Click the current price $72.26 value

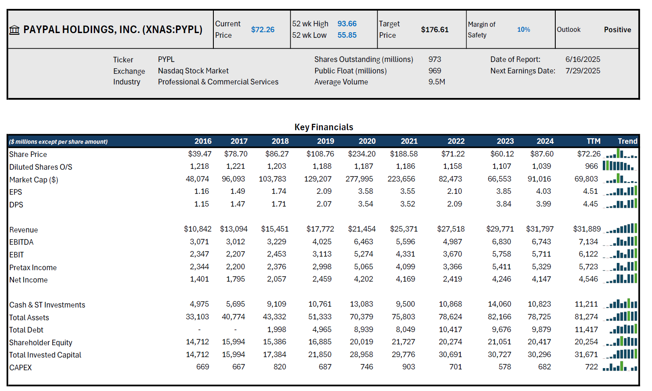tap(263, 30)
